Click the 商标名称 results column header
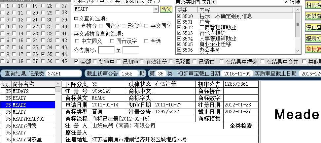The image size is (321, 143). [x=34, y=84]
